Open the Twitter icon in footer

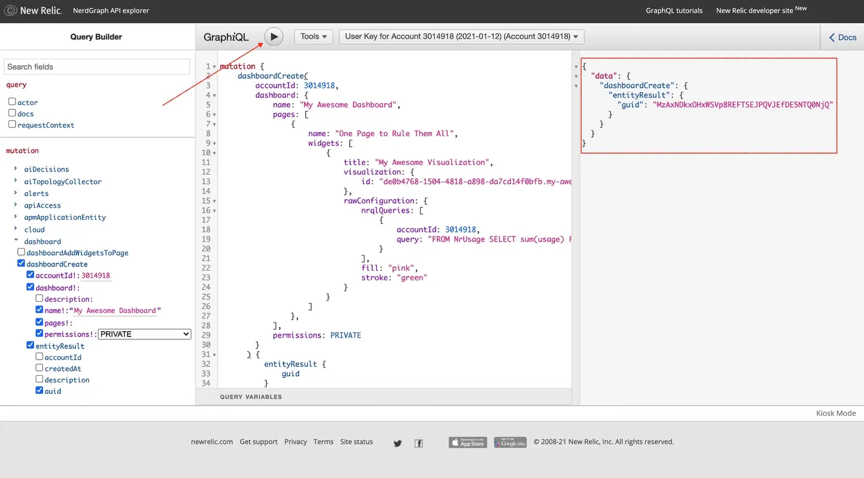[397, 443]
